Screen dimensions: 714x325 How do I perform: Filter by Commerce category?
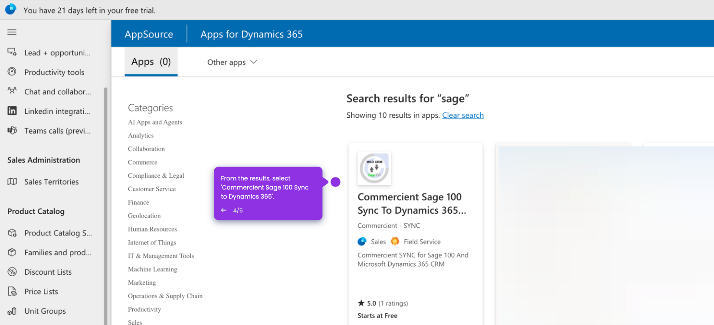(142, 162)
